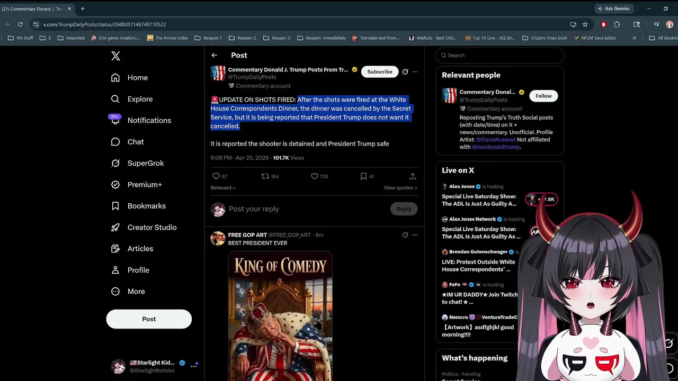
Task: Follow Commentary Donald account in Relevant people
Action: pyautogui.click(x=543, y=96)
